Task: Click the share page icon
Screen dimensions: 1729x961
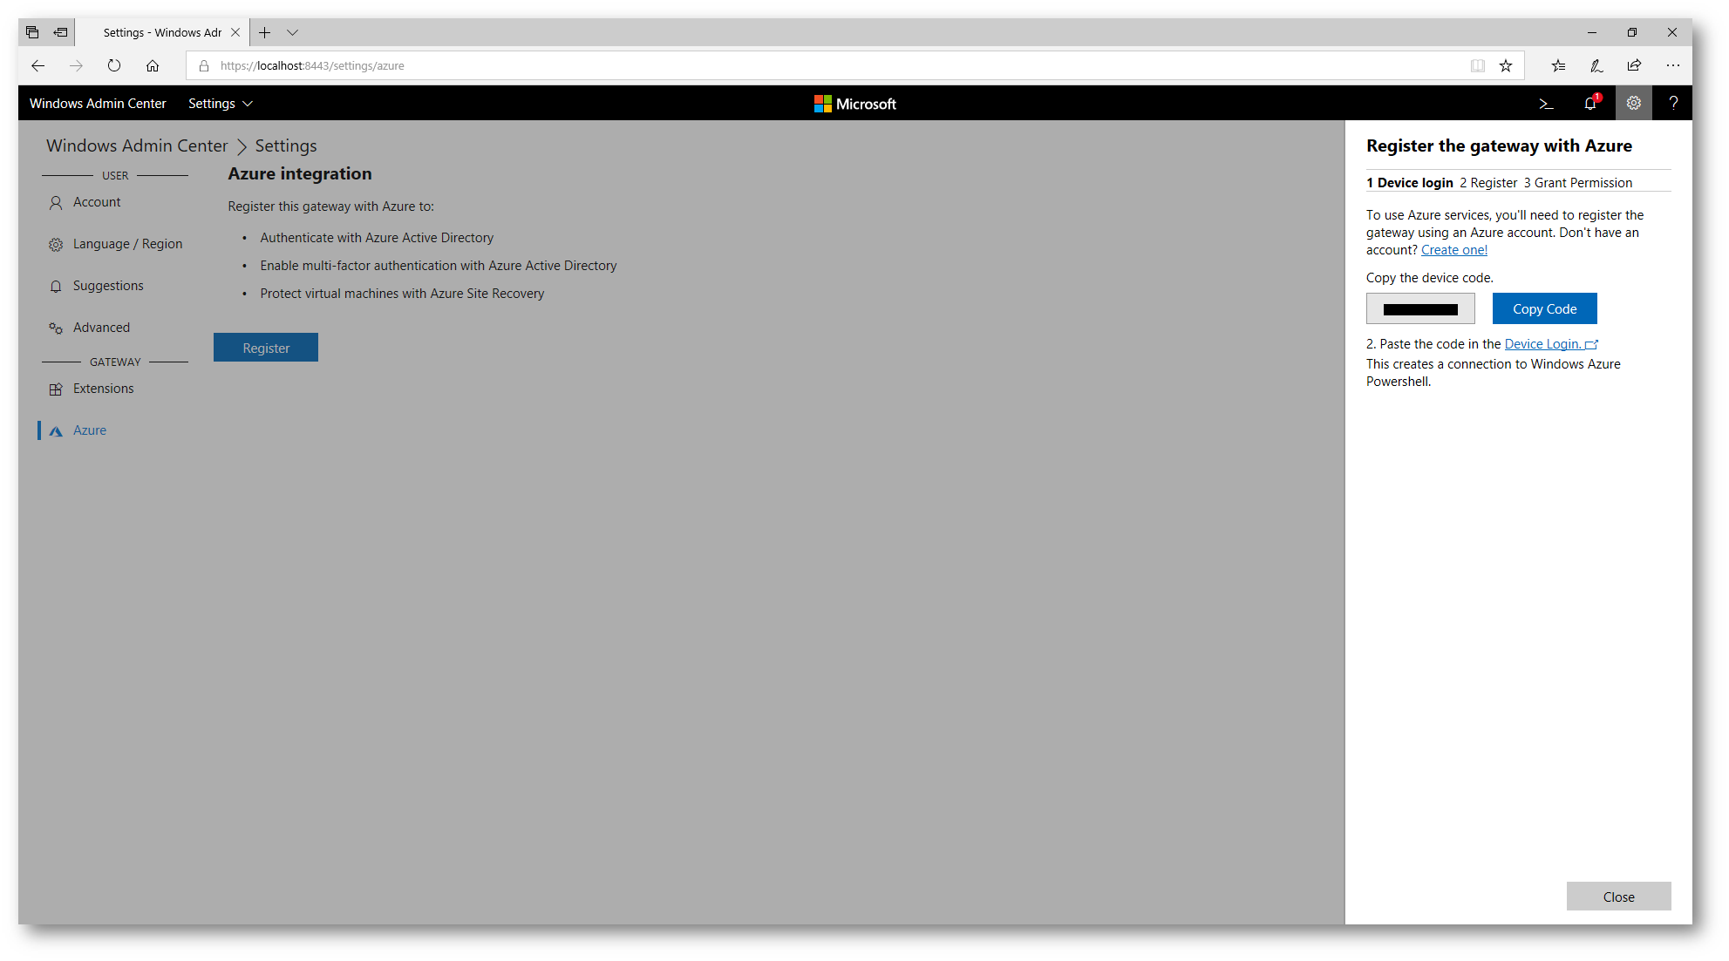Action: coord(1634,65)
